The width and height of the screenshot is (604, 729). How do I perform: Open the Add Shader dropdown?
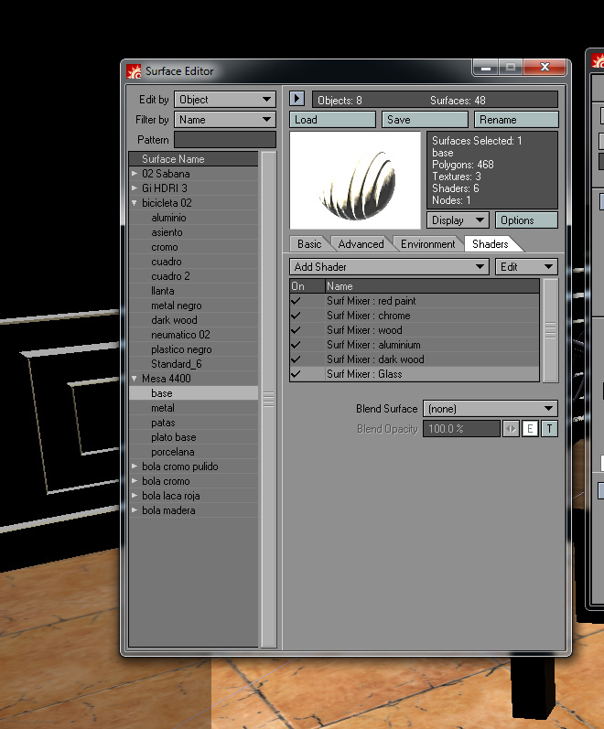[x=389, y=267]
